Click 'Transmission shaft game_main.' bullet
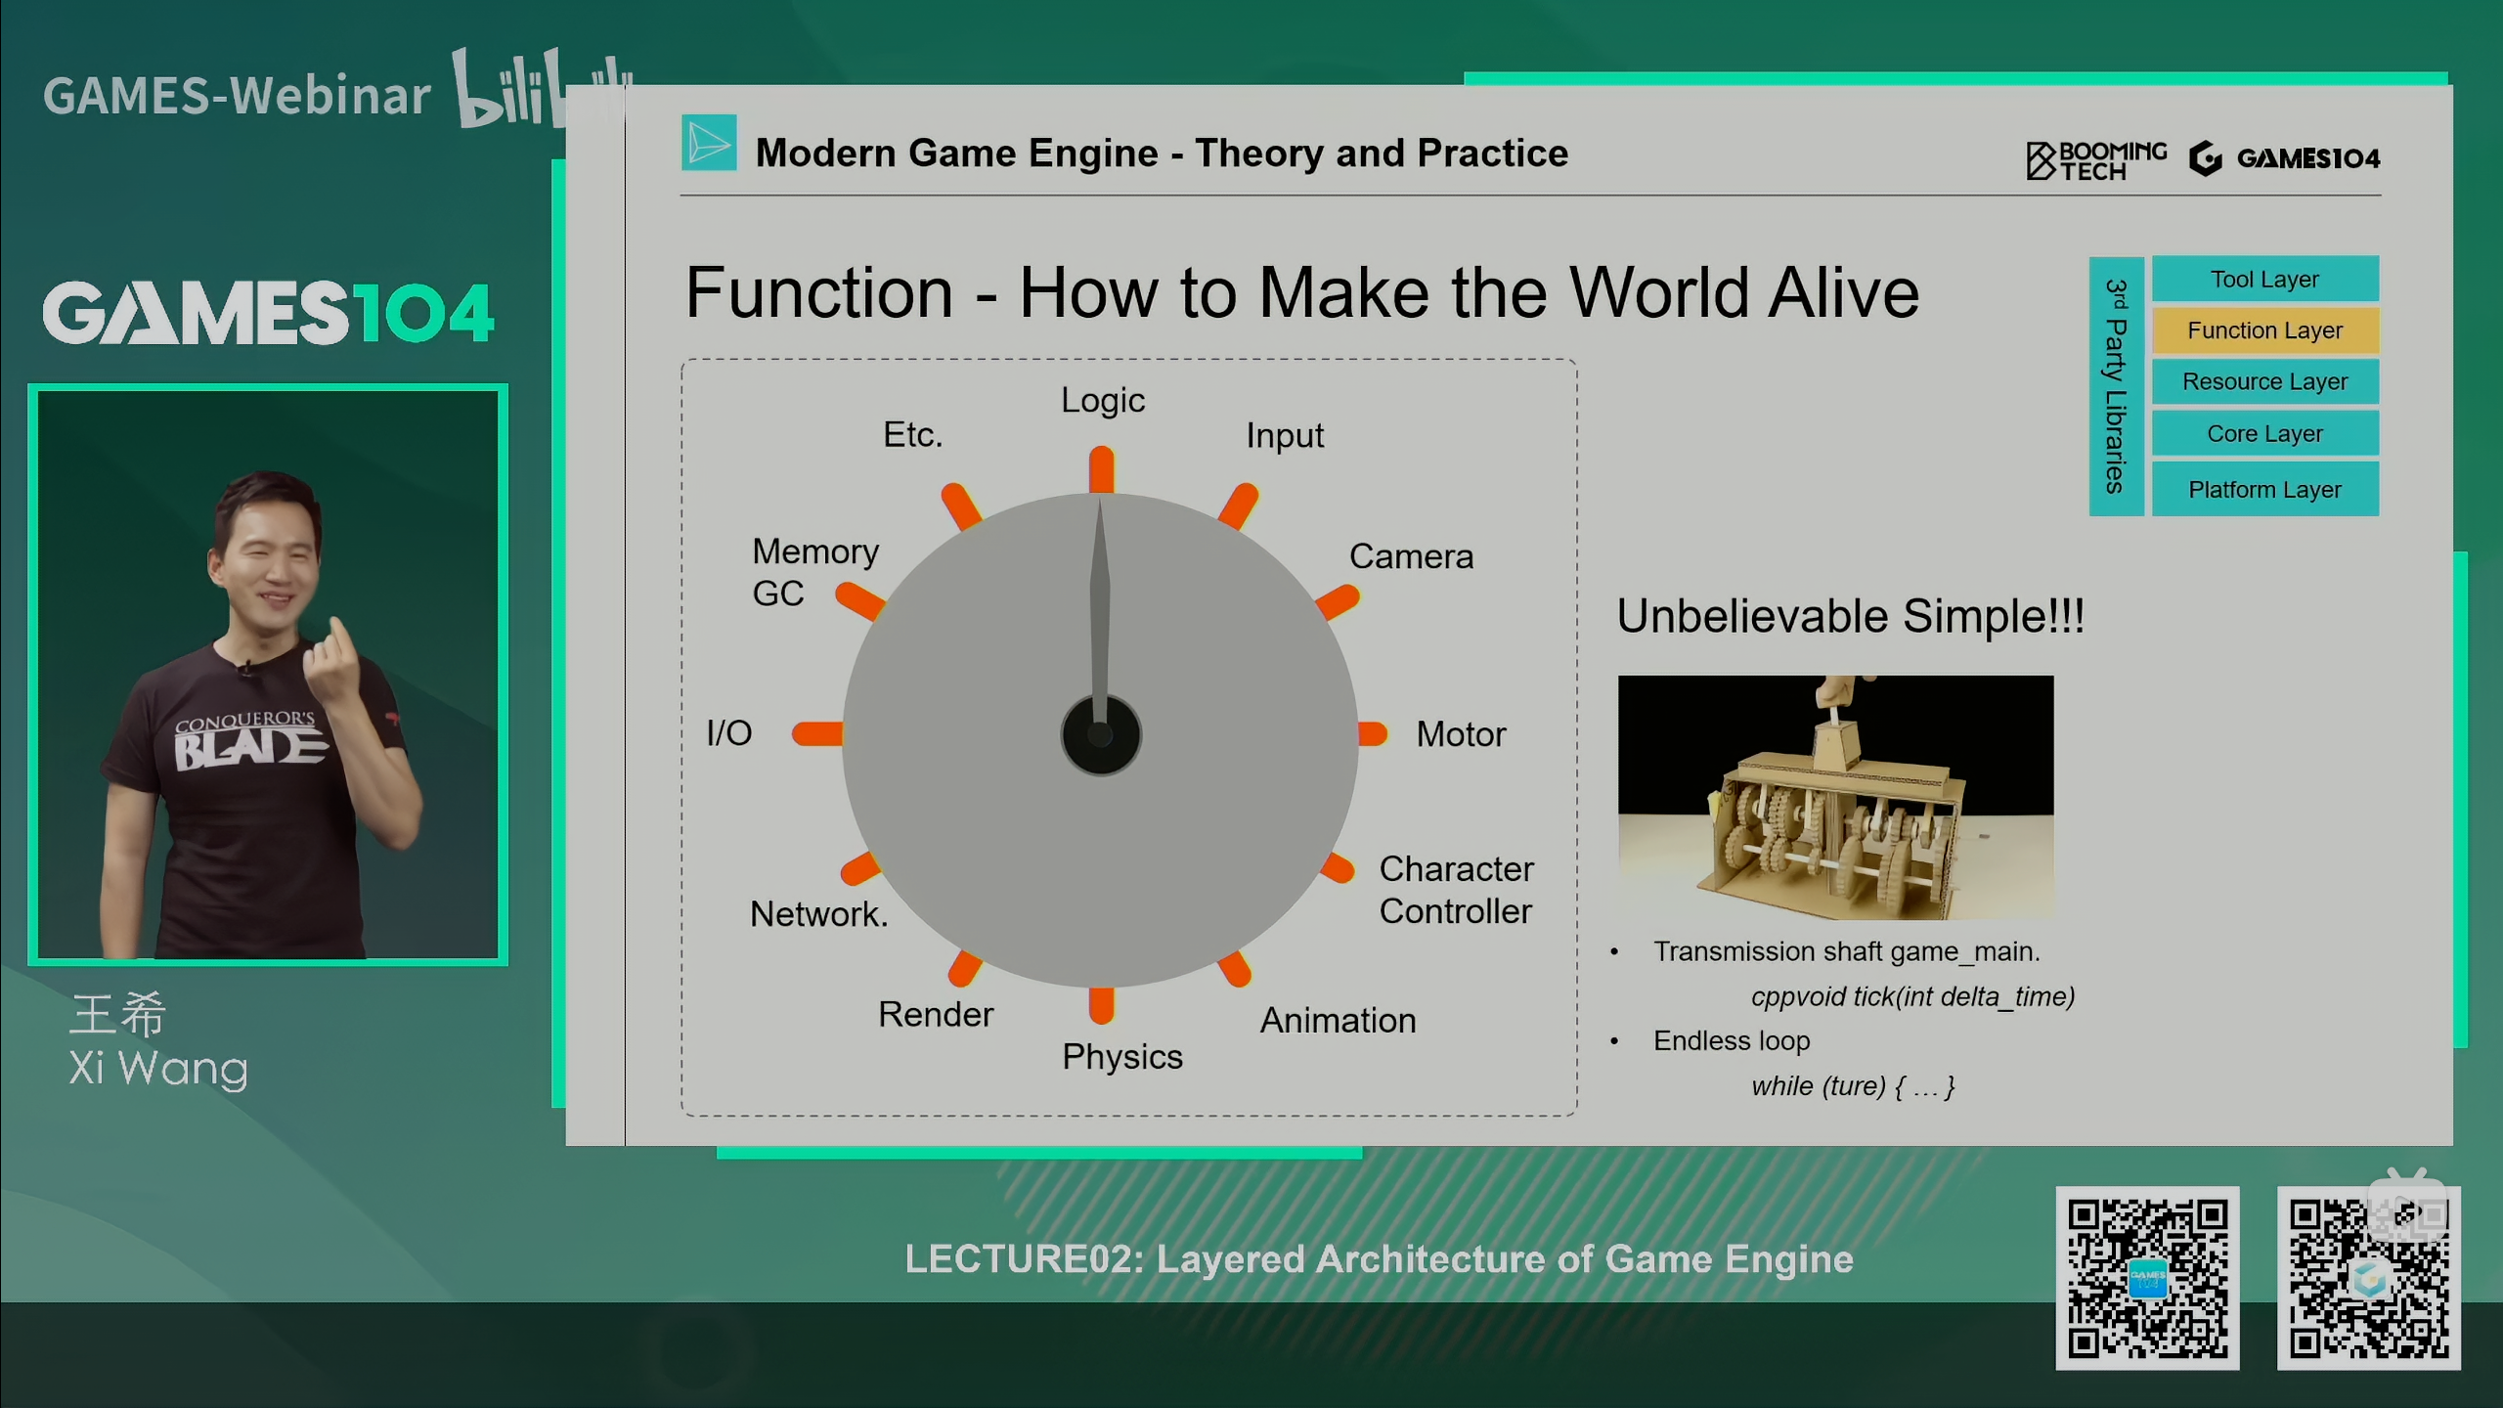2503x1408 pixels. 1846,951
